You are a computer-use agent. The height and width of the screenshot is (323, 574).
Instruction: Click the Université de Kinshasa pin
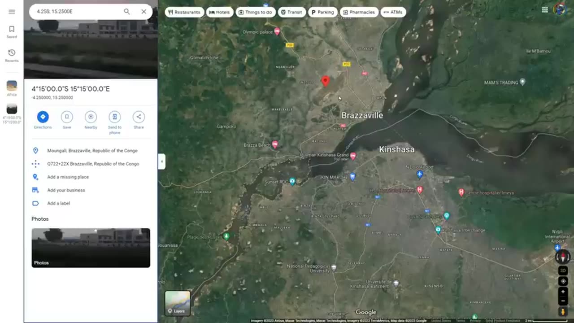click(x=396, y=284)
